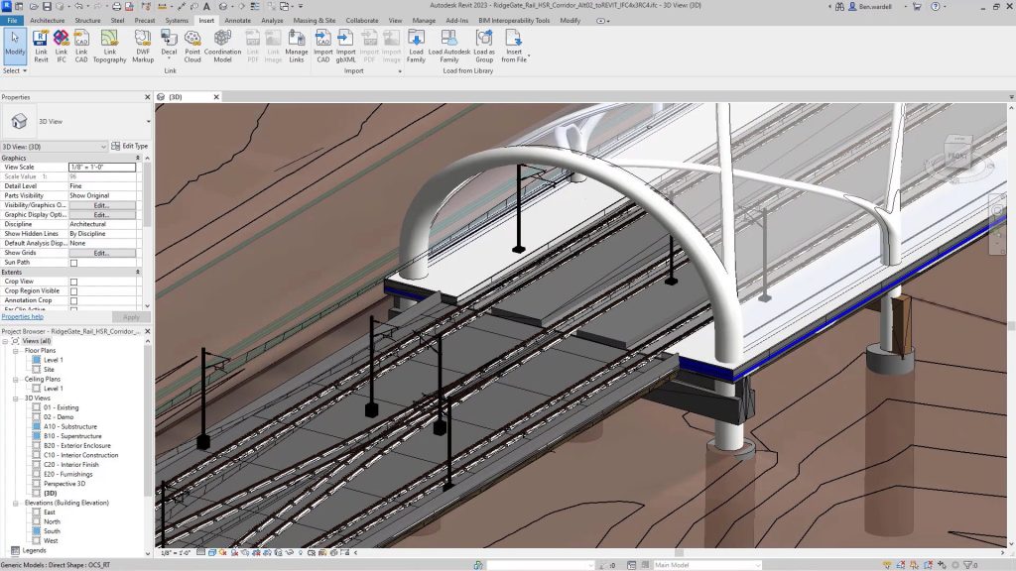
Task: Collapse Elevations (Building Elevation) node
Action: (16, 503)
